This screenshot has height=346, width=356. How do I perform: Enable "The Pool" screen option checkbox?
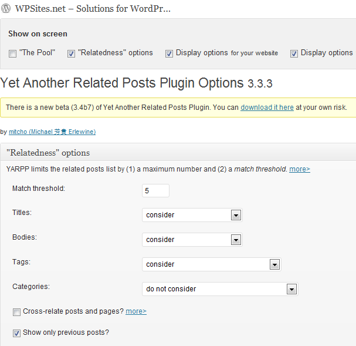(12, 53)
